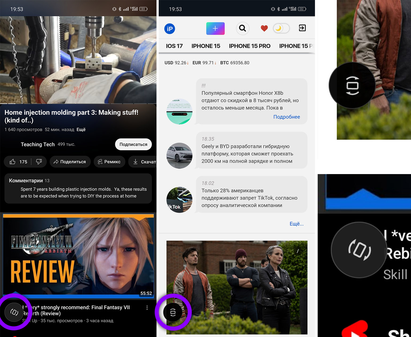Viewport: 411px width, 337px height.
Task: Open the Teaching Tech channel
Action: click(38, 144)
